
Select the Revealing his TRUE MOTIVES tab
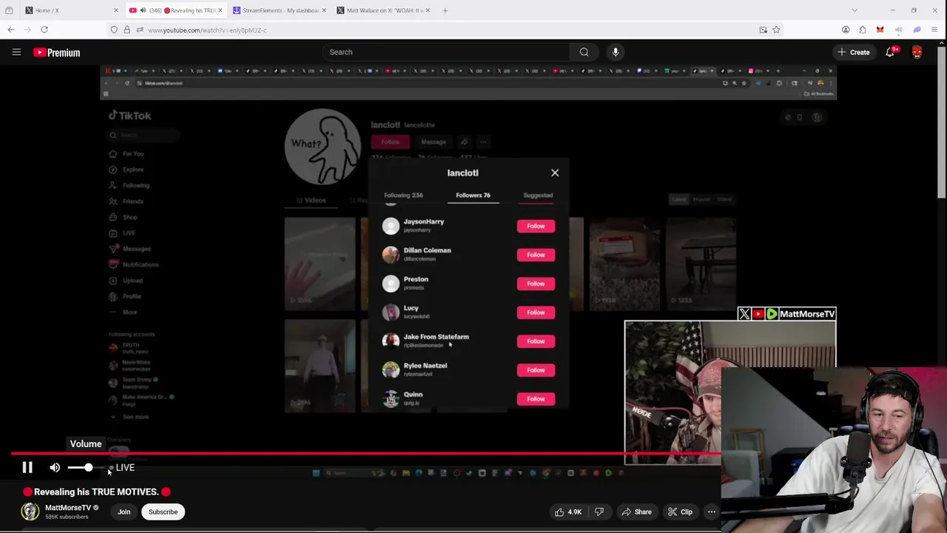pyautogui.click(x=178, y=10)
